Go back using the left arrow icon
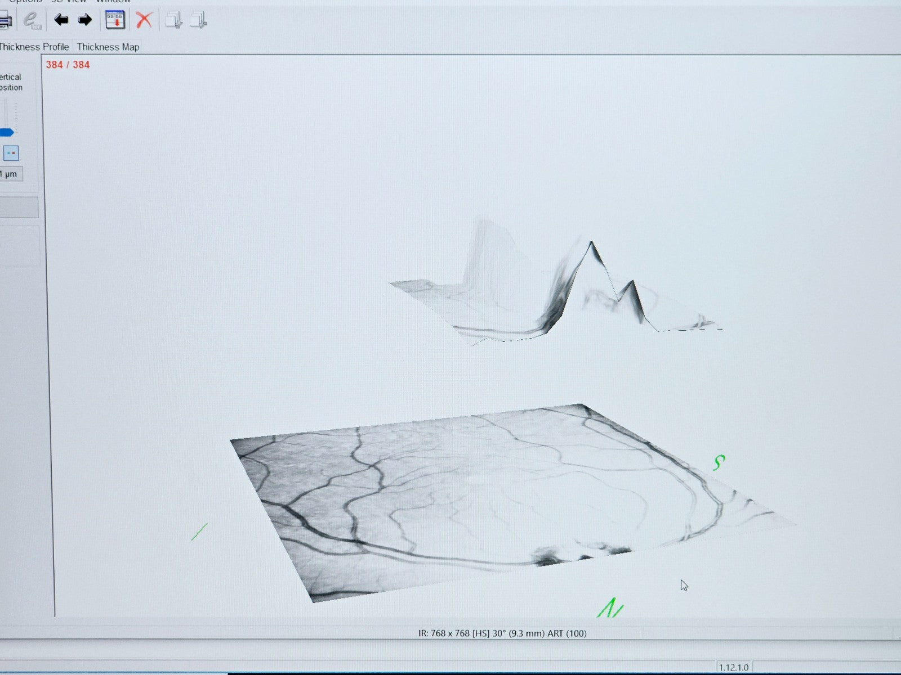This screenshot has width=901, height=675. pos(61,21)
